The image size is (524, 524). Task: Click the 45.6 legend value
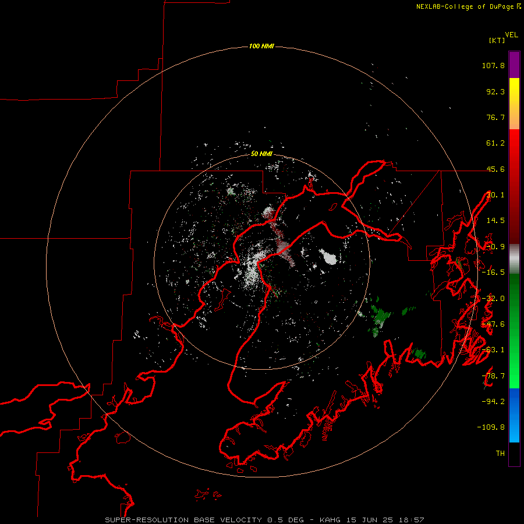(495, 169)
